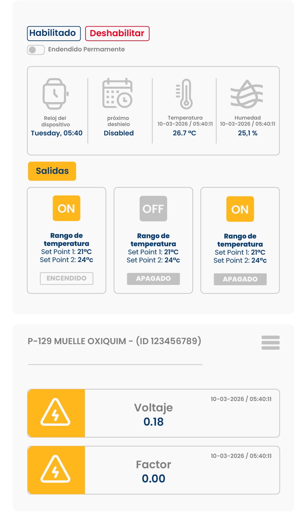Click the Voltaje electrical warning icon

[x=56, y=413]
